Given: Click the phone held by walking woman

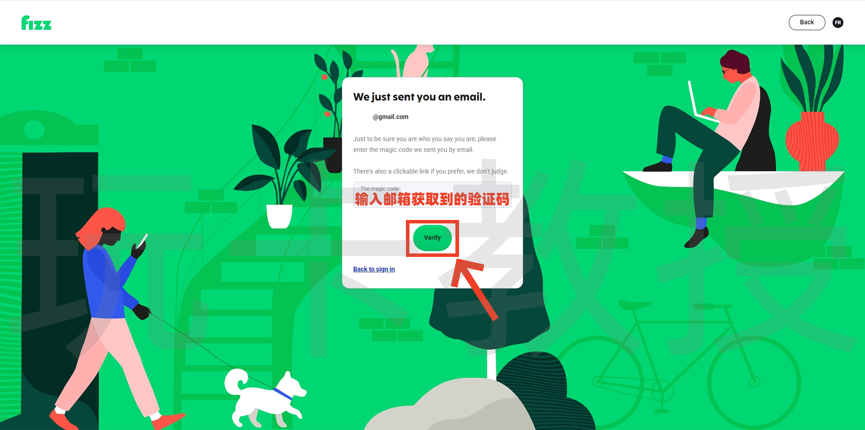Looking at the screenshot, I should click(x=143, y=240).
